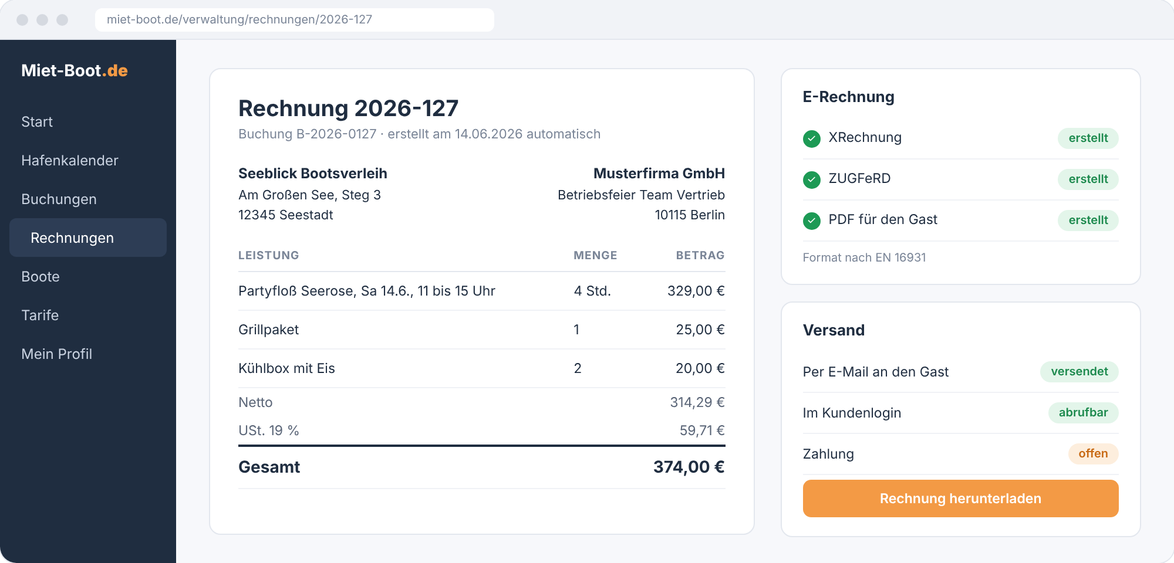Click the abrufbar badge for Kundenlogin

(x=1083, y=413)
